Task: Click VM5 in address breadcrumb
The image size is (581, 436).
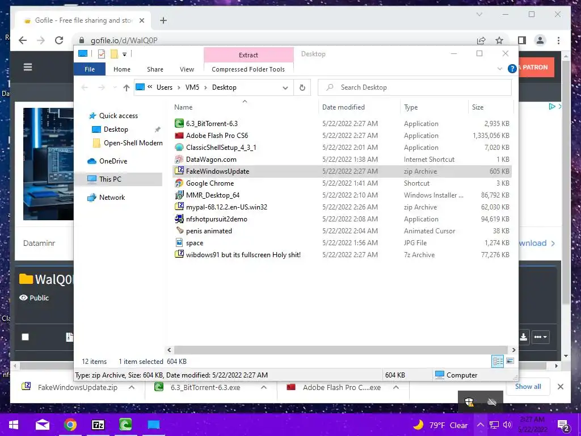Action: [x=192, y=87]
